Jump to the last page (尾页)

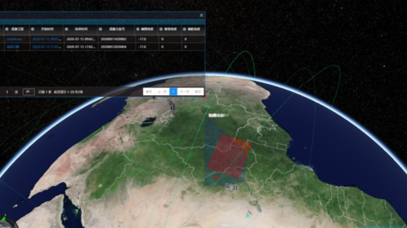198,91
